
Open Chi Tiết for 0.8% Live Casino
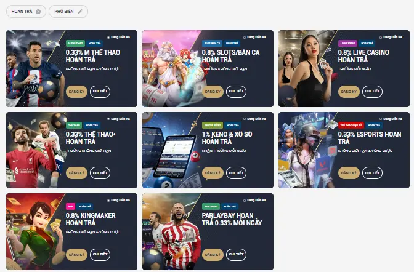372,92
